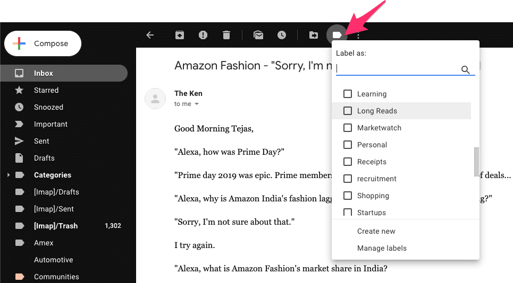Check the Personal label checkbox
Screen dimensions: 513x283
348,145
